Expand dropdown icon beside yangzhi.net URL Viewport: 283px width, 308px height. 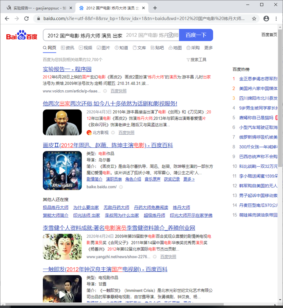tap(155, 257)
